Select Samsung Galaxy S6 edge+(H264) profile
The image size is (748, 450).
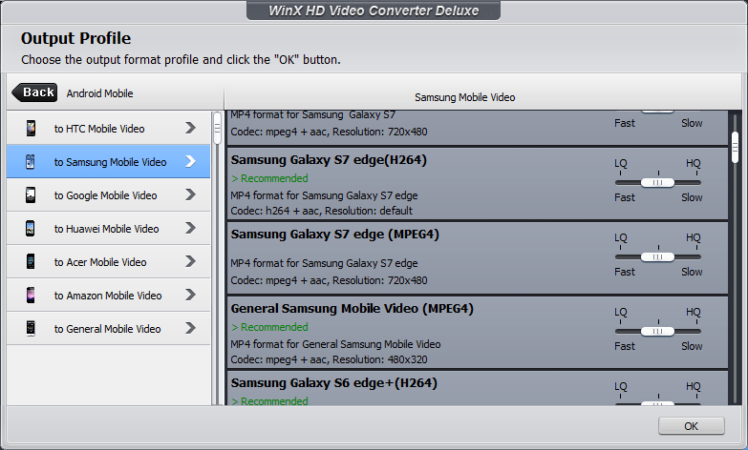478,388
